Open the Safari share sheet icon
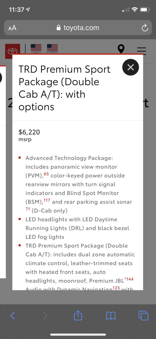Screen dimensions: 156x339 (78, 315)
